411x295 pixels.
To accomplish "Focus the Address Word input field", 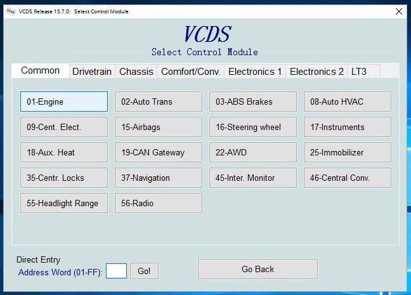I will 116,271.
